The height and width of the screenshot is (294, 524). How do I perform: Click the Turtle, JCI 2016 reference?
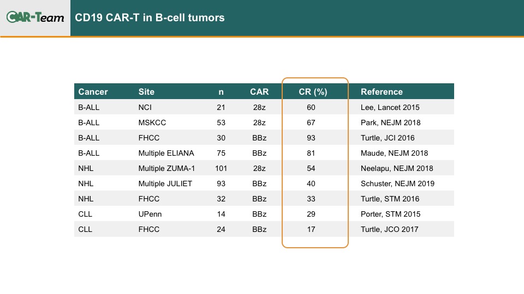click(388, 138)
